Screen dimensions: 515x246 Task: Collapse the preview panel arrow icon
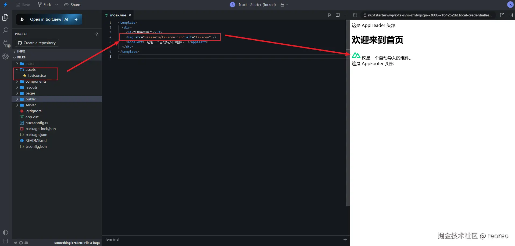tap(510, 15)
